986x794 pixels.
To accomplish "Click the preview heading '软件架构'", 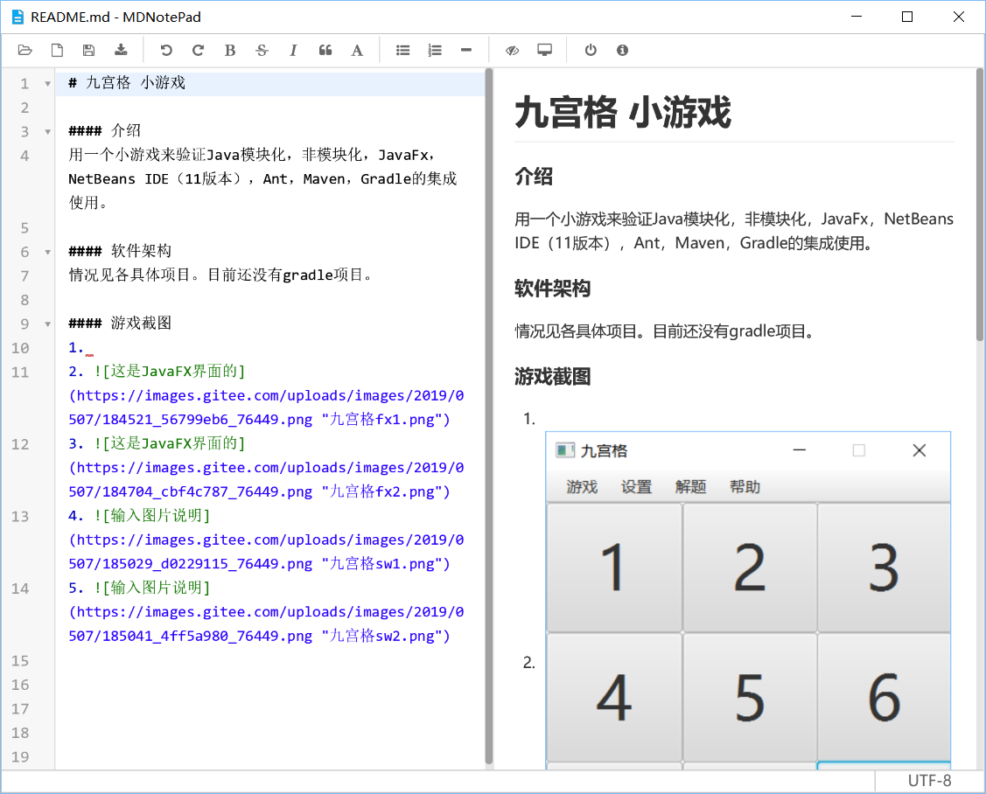I will [x=552, y=289].
